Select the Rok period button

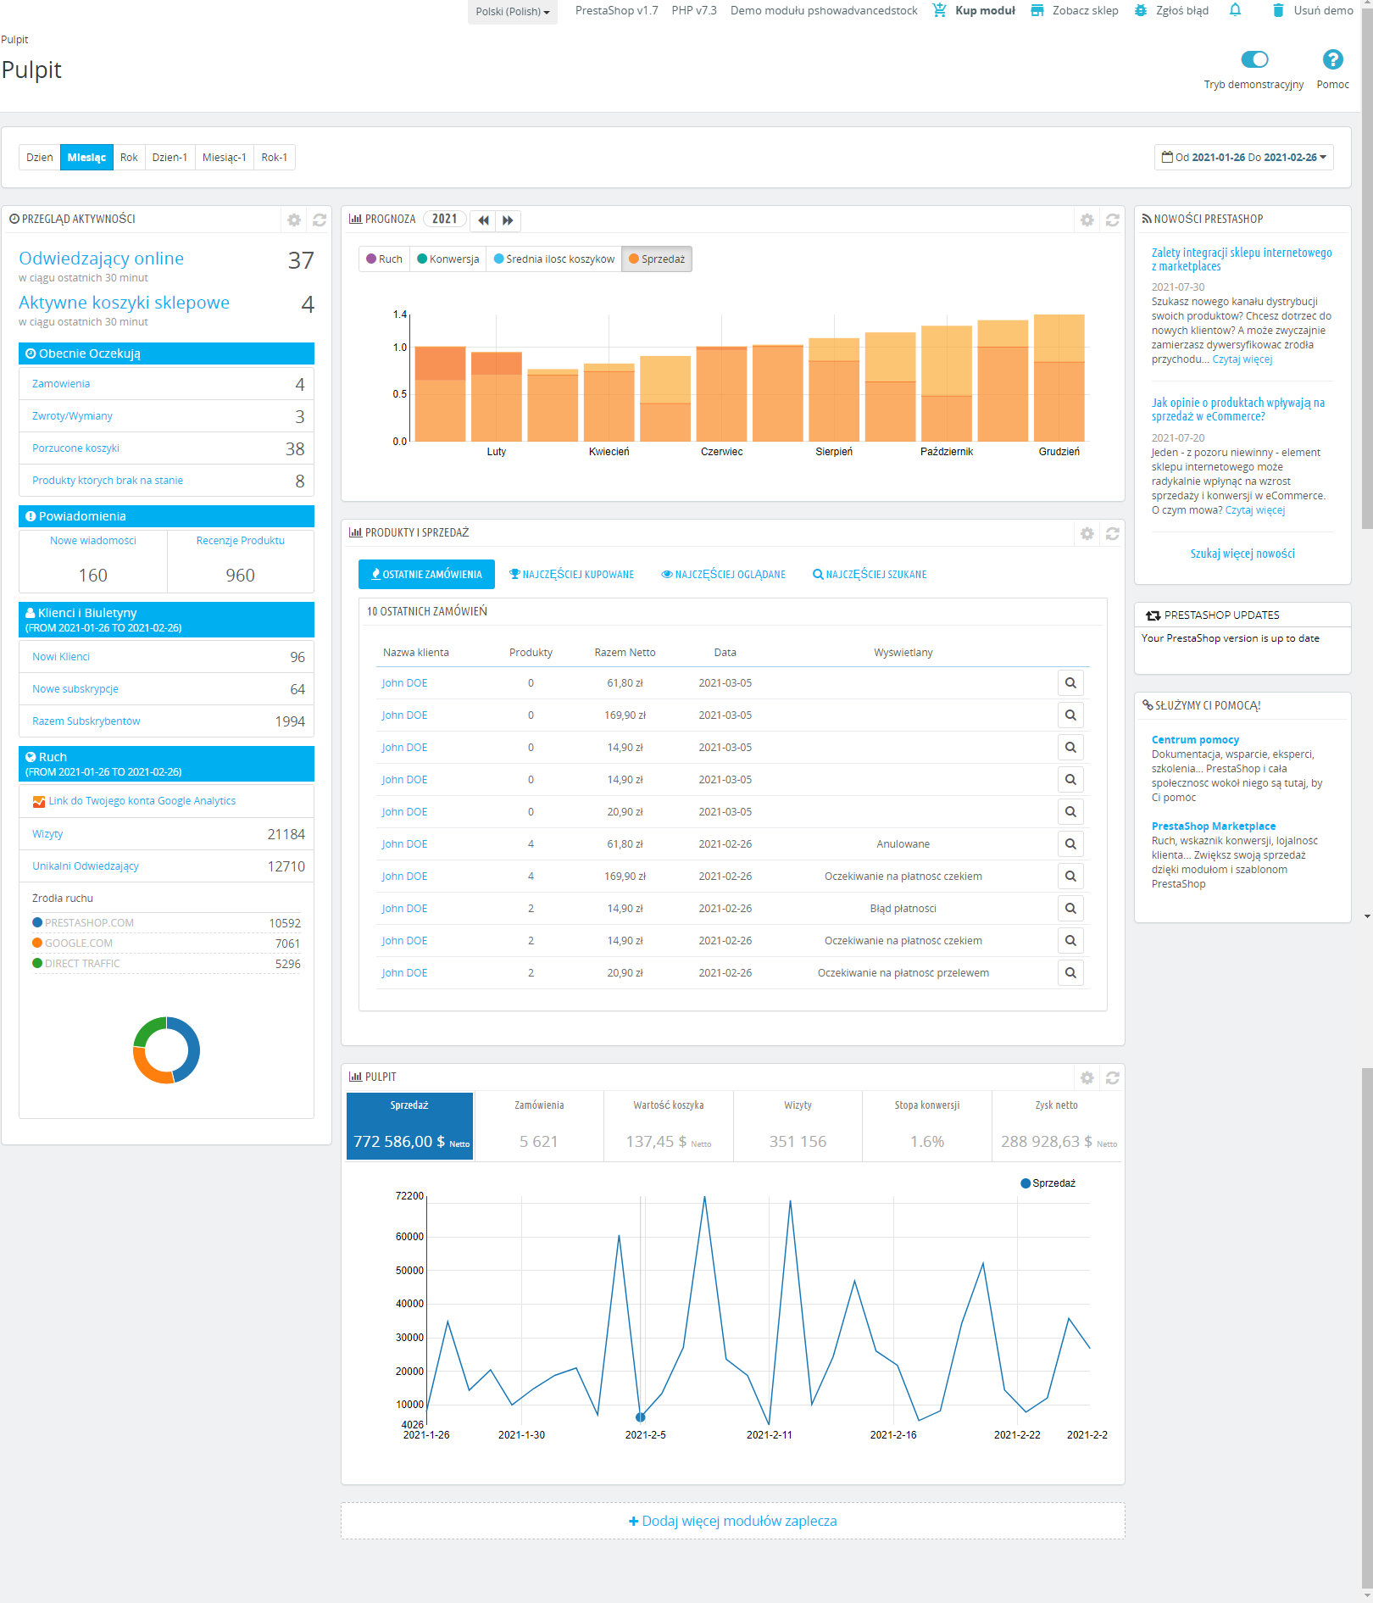[129, 158]
